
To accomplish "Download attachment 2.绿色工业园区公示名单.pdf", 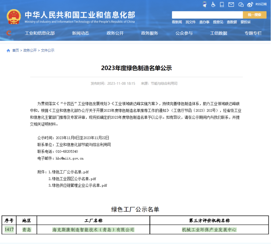I will tap(72, 179).
